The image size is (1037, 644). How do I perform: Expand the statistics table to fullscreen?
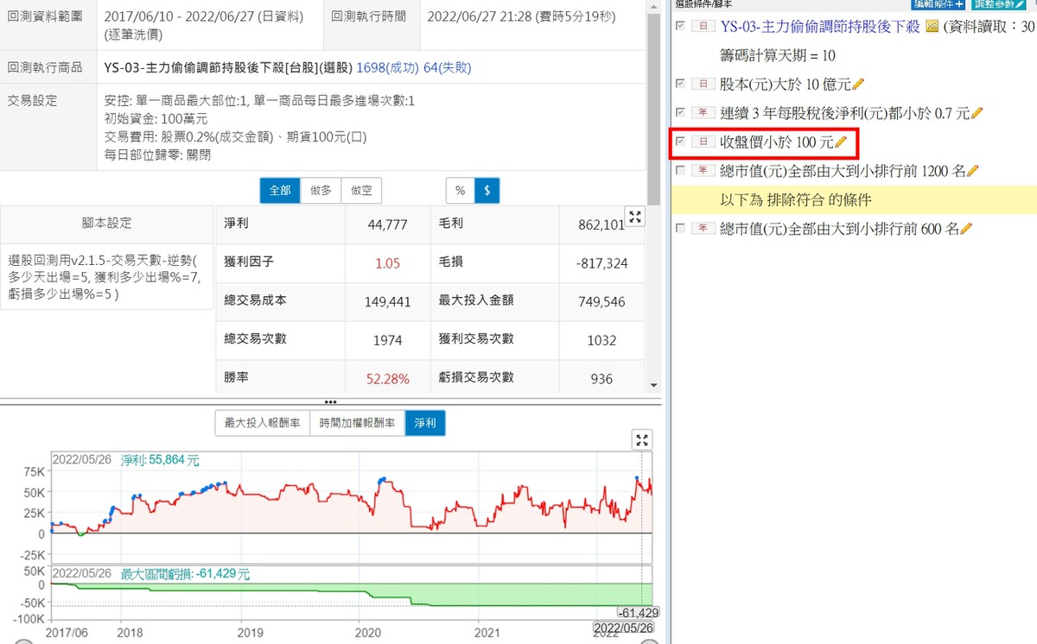634,218
